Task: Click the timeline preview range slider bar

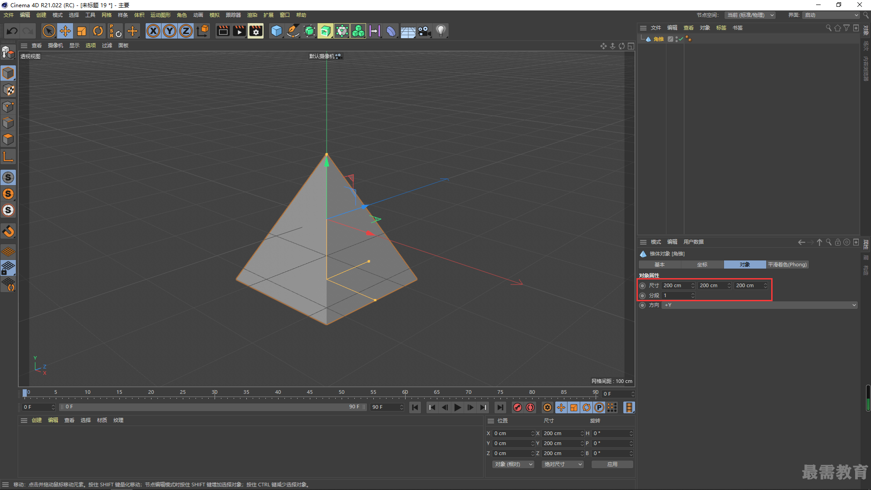Action: tap(213, 407)
